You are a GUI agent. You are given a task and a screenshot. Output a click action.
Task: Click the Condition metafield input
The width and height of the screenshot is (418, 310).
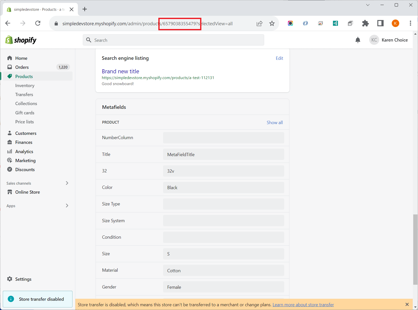click(x=224, y=237)
